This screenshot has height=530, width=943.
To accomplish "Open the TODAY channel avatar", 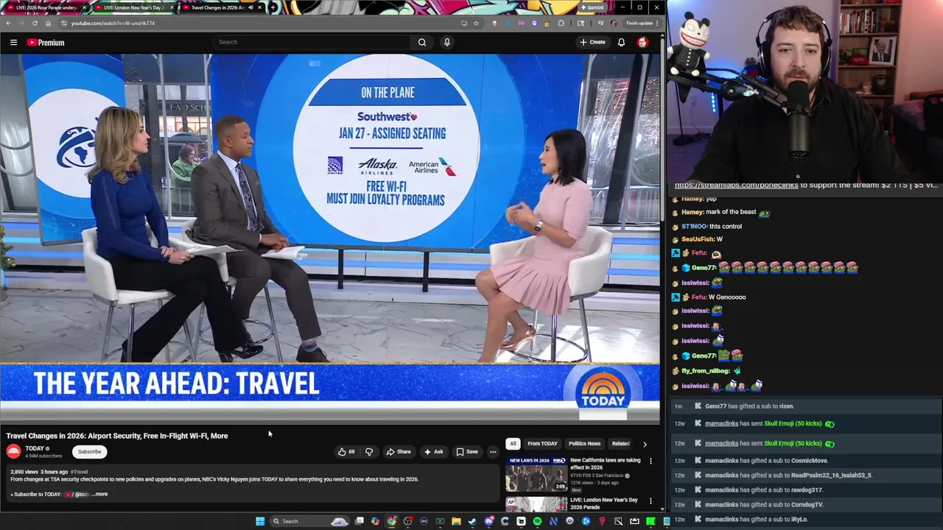I will click(x=13, y=452).
